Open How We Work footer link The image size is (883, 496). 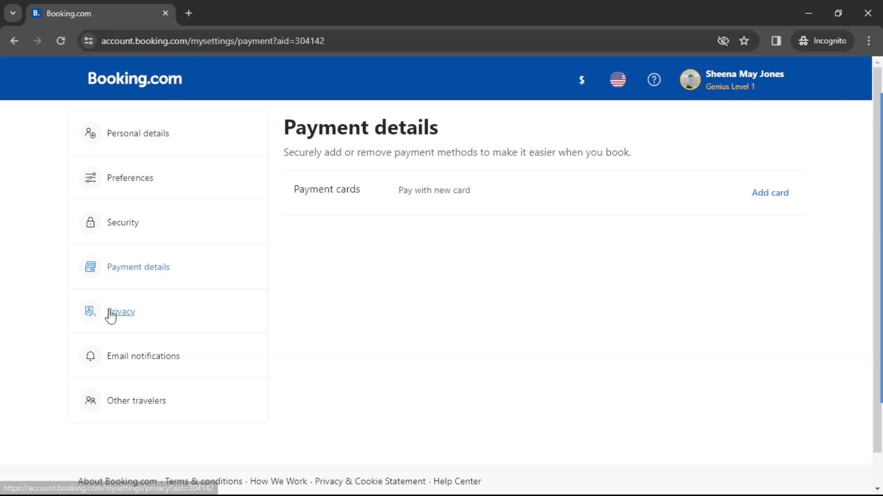tap(279, 481)
